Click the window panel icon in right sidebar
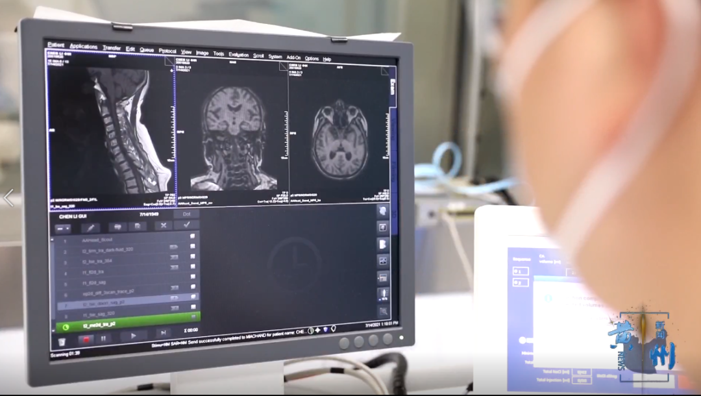Screen dimensions: 701x396 (x=383, y=278)
